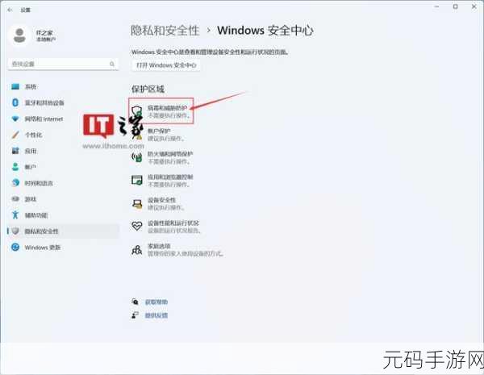Select 辅助功能 in the sidebar
This screenshot has height=375, width=484.
pos(63,215)
